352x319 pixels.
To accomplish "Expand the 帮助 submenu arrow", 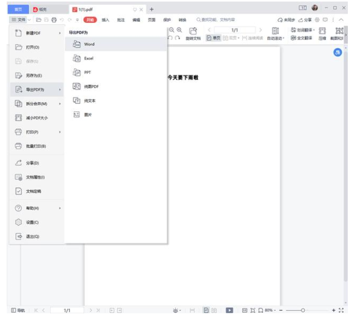I will (60, 208).
